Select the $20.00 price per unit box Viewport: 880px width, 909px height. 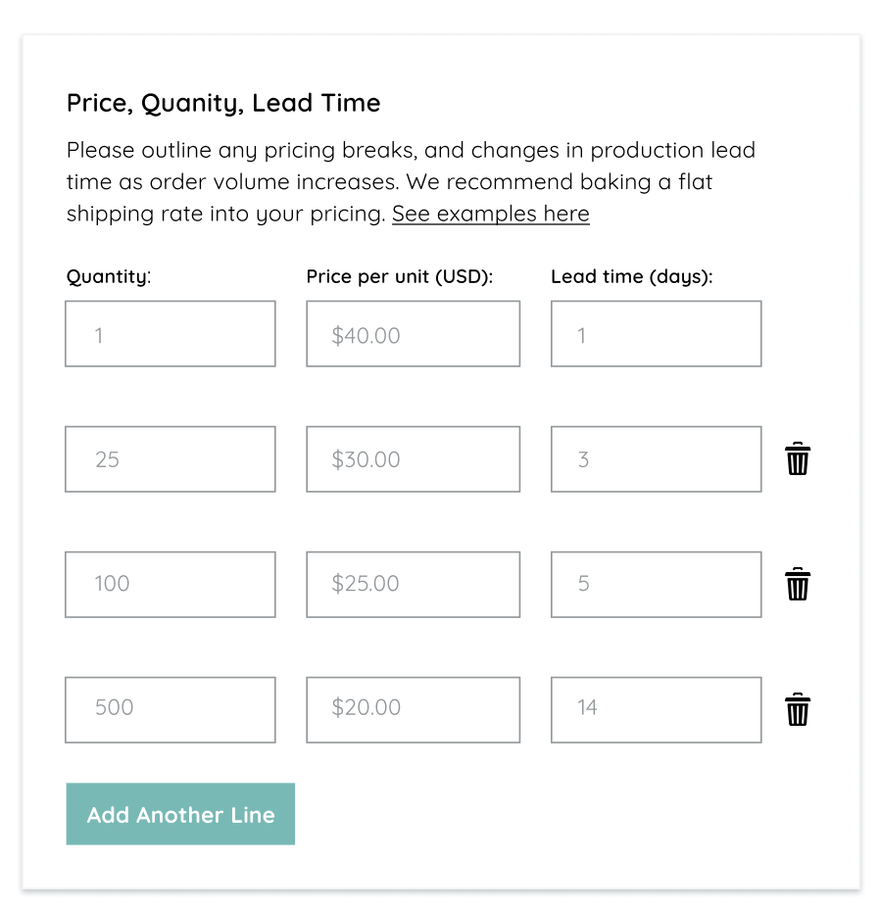413,709
